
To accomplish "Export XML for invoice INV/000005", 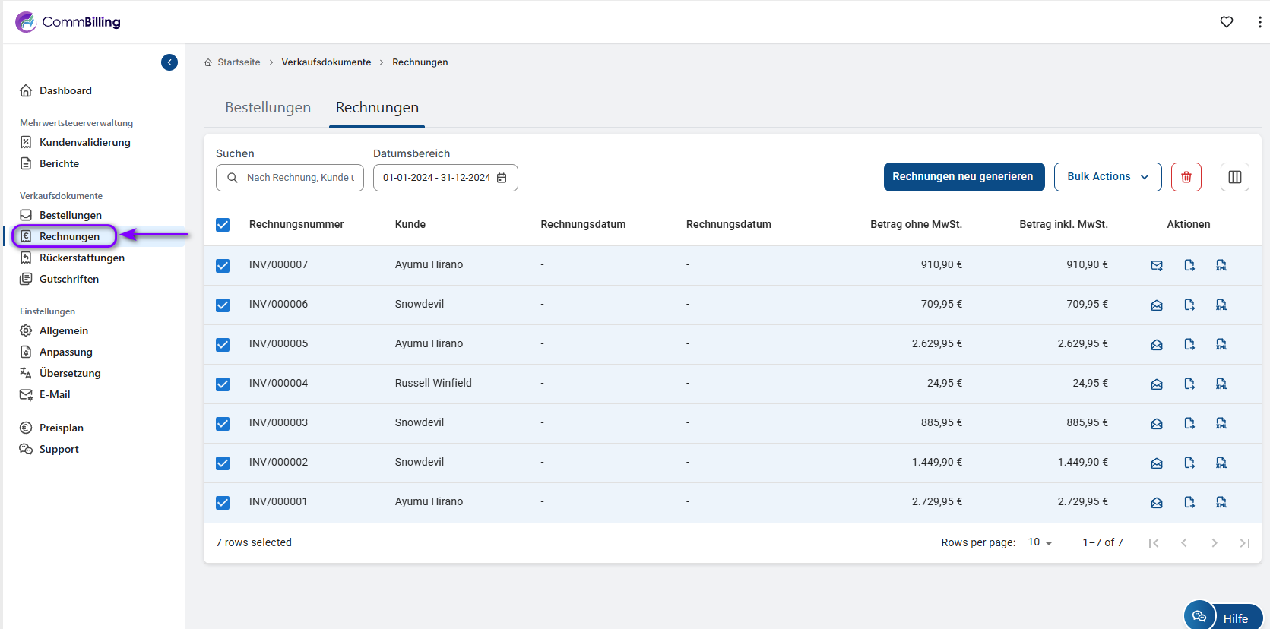I will pyautogui.click(x=1221, y=344).
